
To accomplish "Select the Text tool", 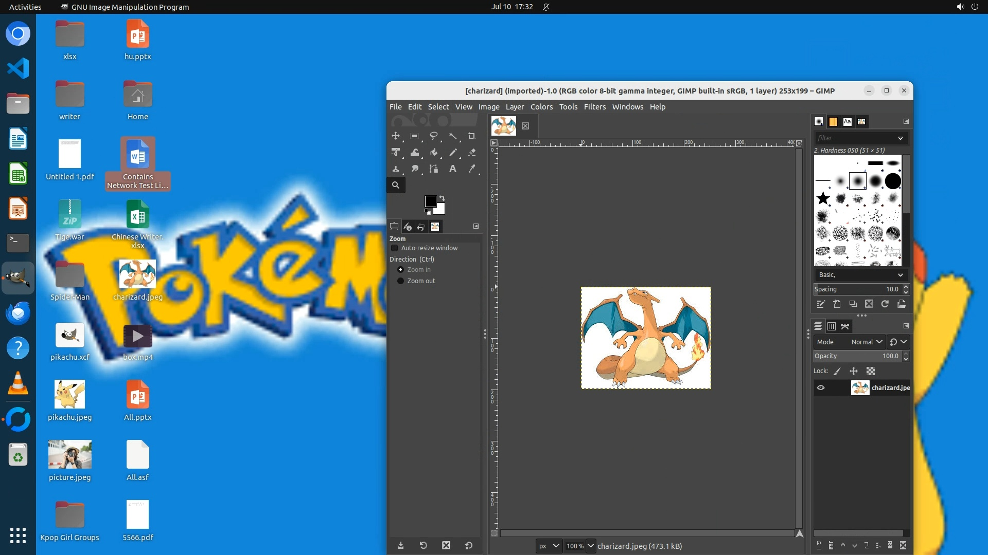I will (x=452, y=169).
